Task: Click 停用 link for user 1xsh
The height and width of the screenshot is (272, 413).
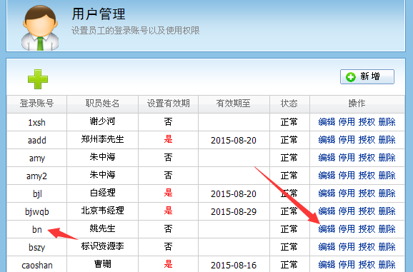Action: tap(347, 122)
